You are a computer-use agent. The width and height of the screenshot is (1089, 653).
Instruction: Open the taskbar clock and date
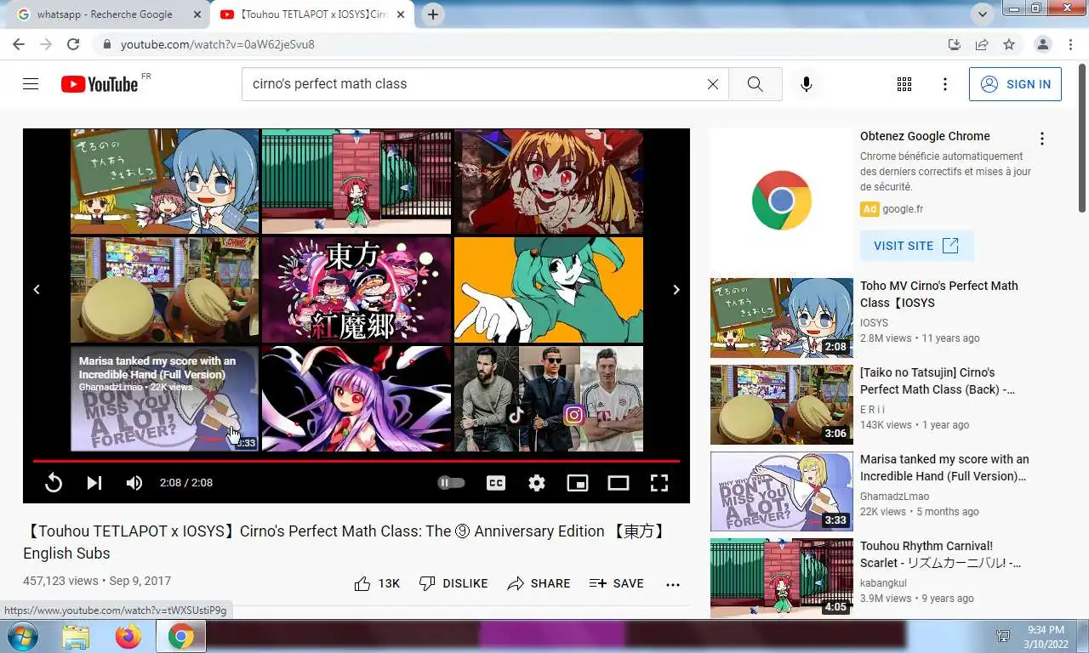click(x=1046, y=637)
